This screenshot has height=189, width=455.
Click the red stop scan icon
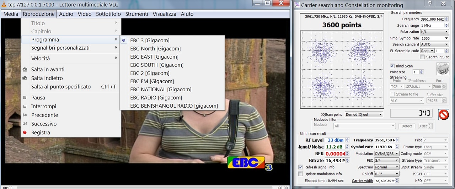coord(444,114)
